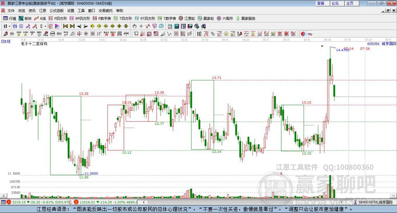Open the 交易委托 menu

coord(105,10)
